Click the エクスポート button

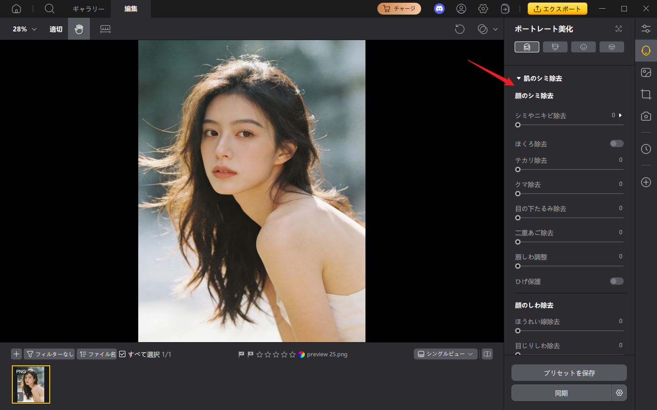tap(557, 8)
